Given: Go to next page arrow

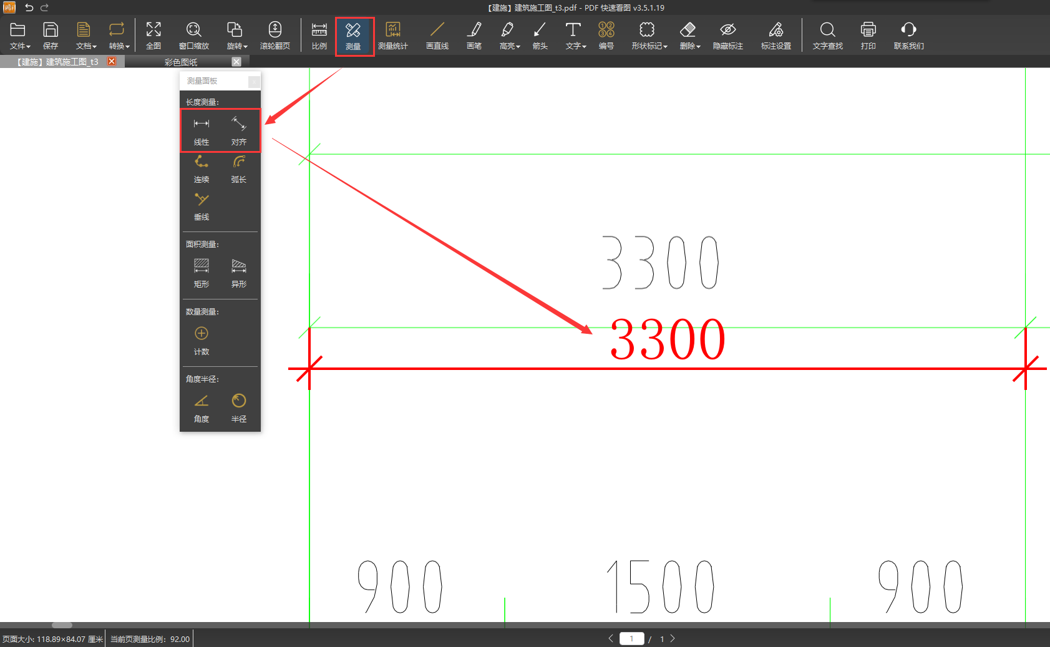Looking at the screenshot, I should click(x=673, y=638).
